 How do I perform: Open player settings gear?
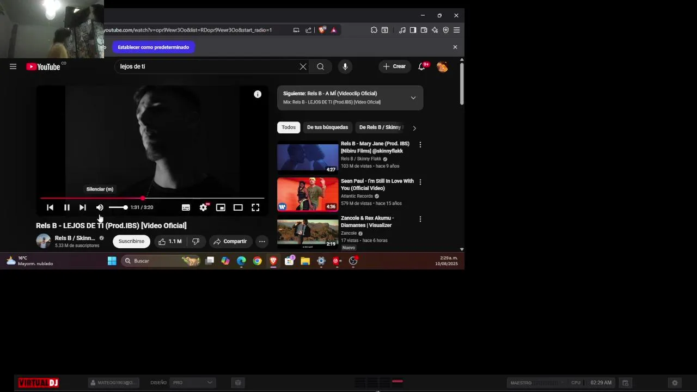coord(203,207)
